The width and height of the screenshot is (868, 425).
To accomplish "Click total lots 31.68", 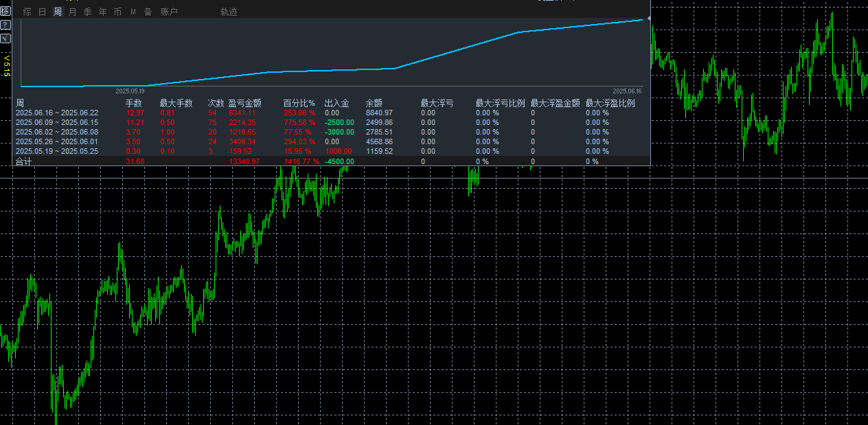I will [135, 161].
